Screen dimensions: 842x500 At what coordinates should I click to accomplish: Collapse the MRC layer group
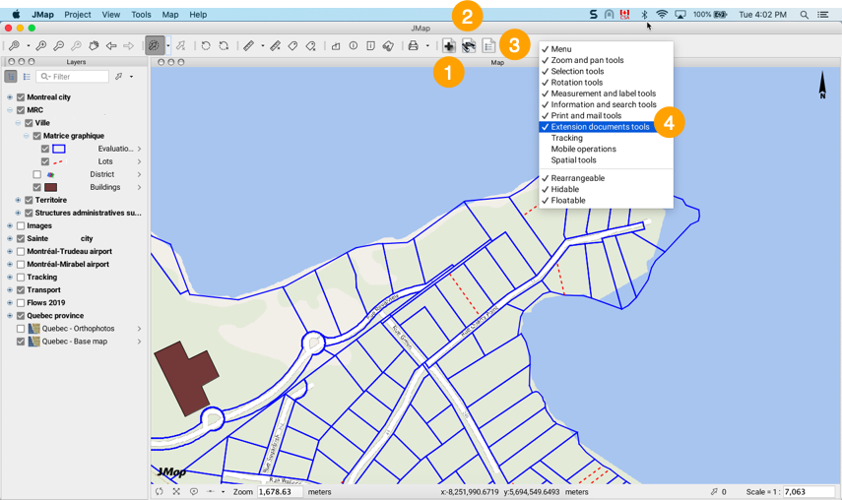(10, 110)
